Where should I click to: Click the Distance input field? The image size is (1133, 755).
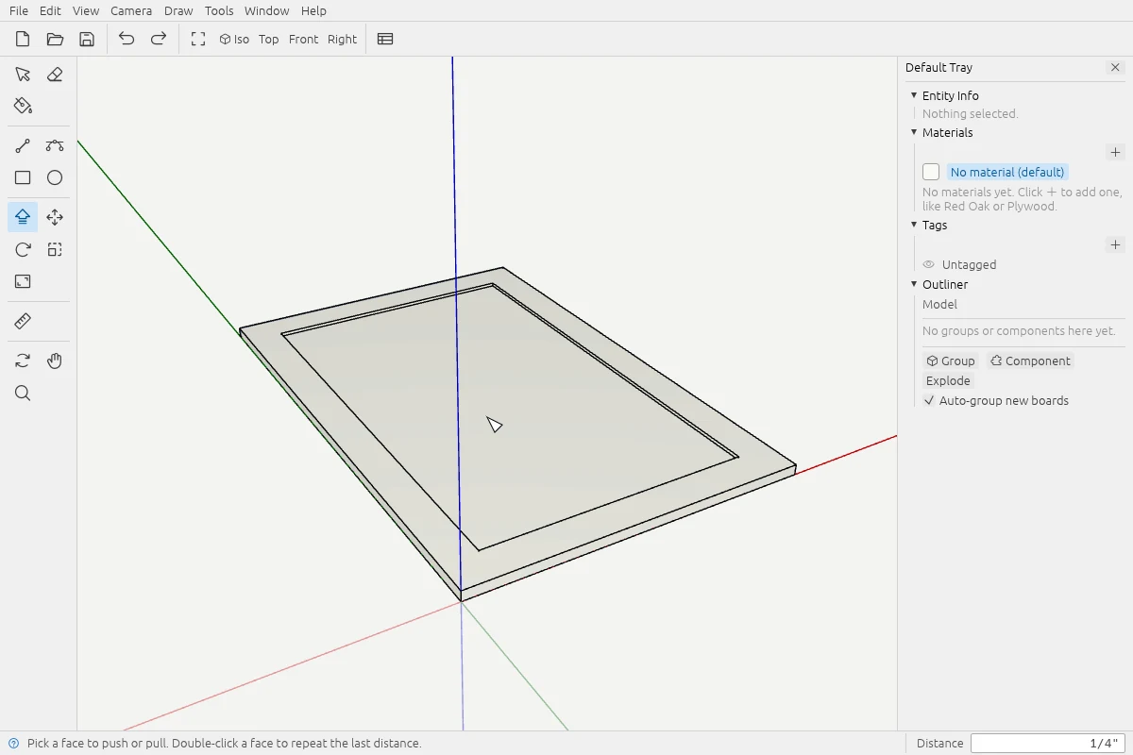coord(1047,743)
